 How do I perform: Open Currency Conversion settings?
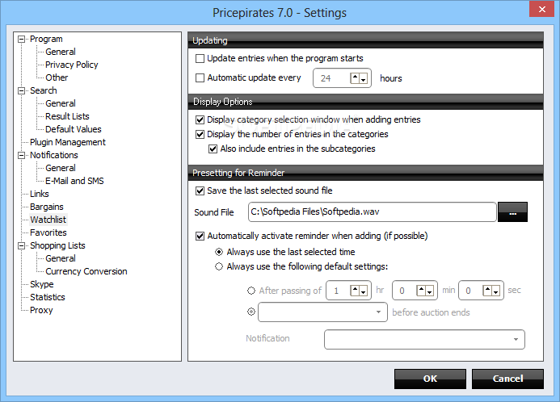(x=86, y=271)
